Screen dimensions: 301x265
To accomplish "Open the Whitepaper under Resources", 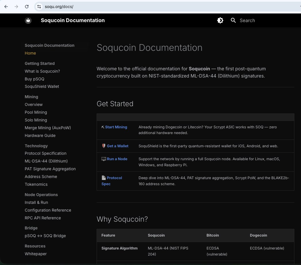I will tap(36, 254).
